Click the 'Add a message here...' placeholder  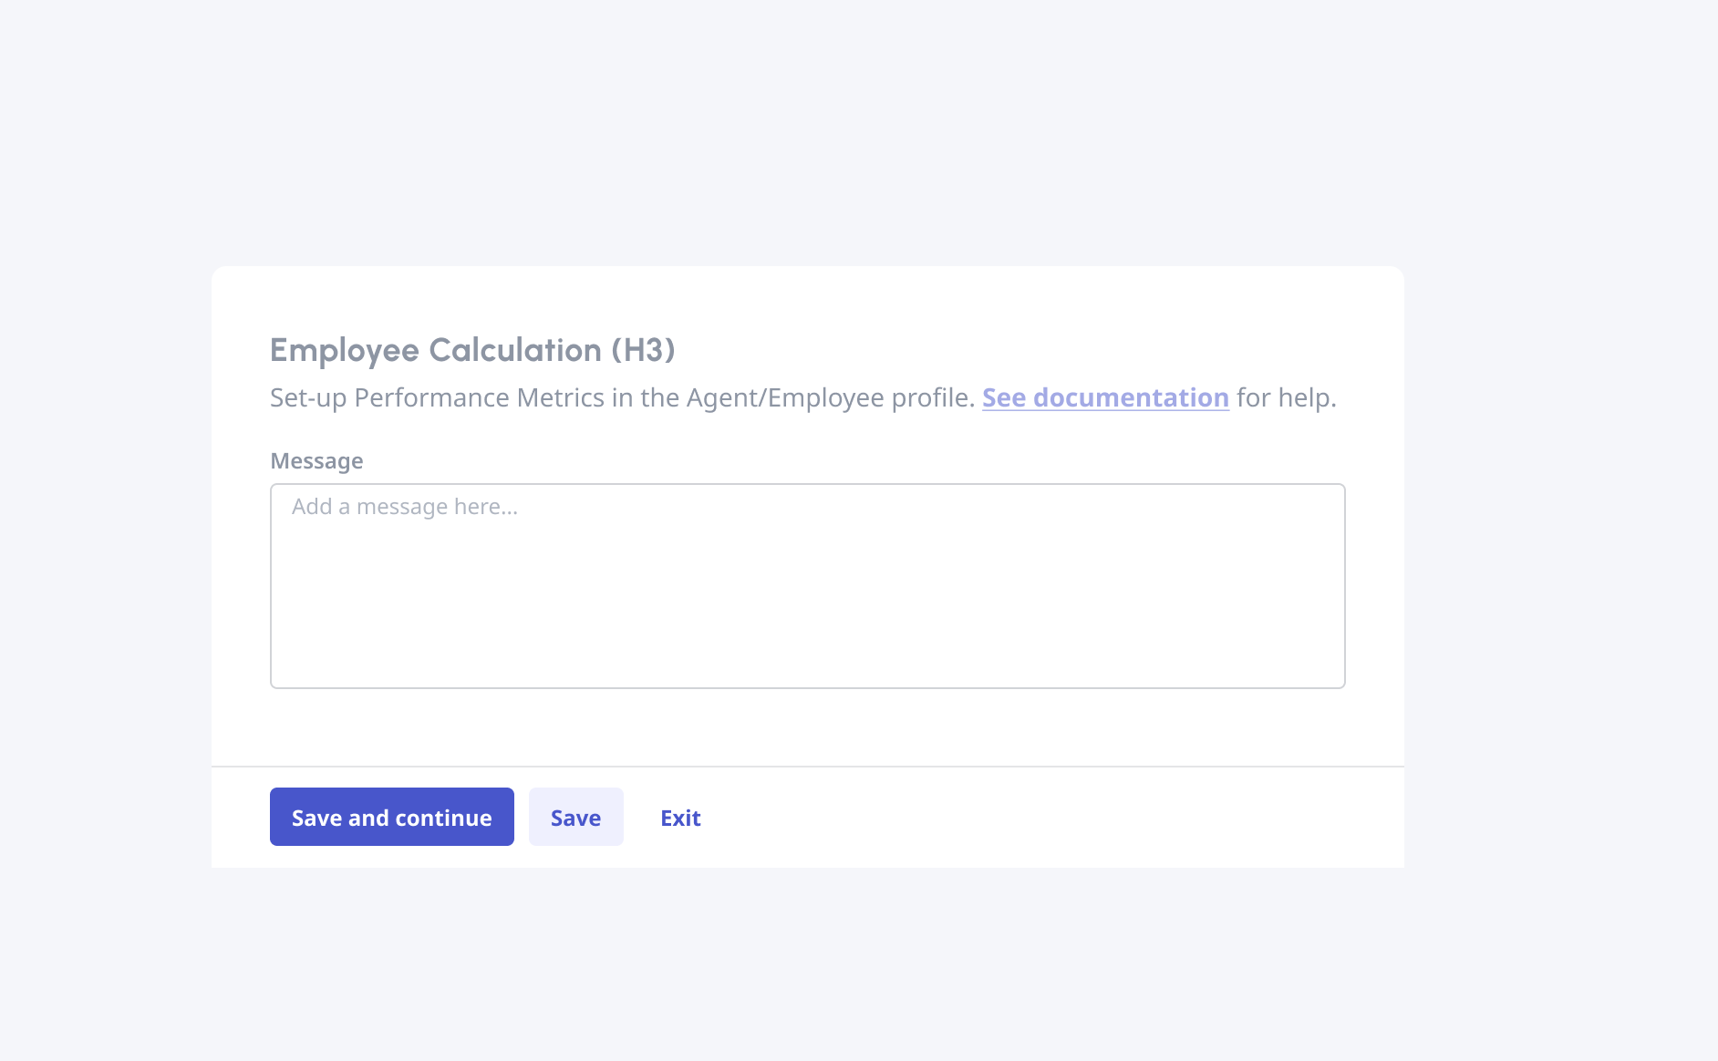click(405, 507)
